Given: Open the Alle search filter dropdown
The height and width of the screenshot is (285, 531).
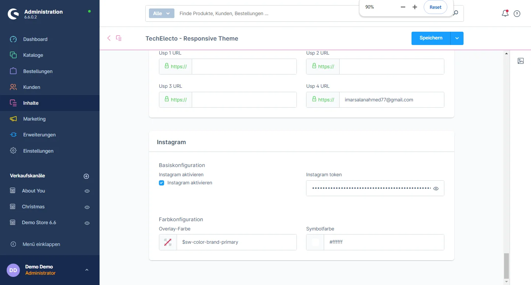Looking at the screenshot, I should pos(162,13).
